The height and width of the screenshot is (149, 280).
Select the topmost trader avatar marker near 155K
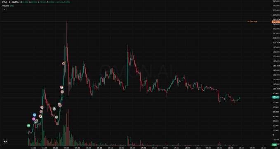[x=64, y=63]
